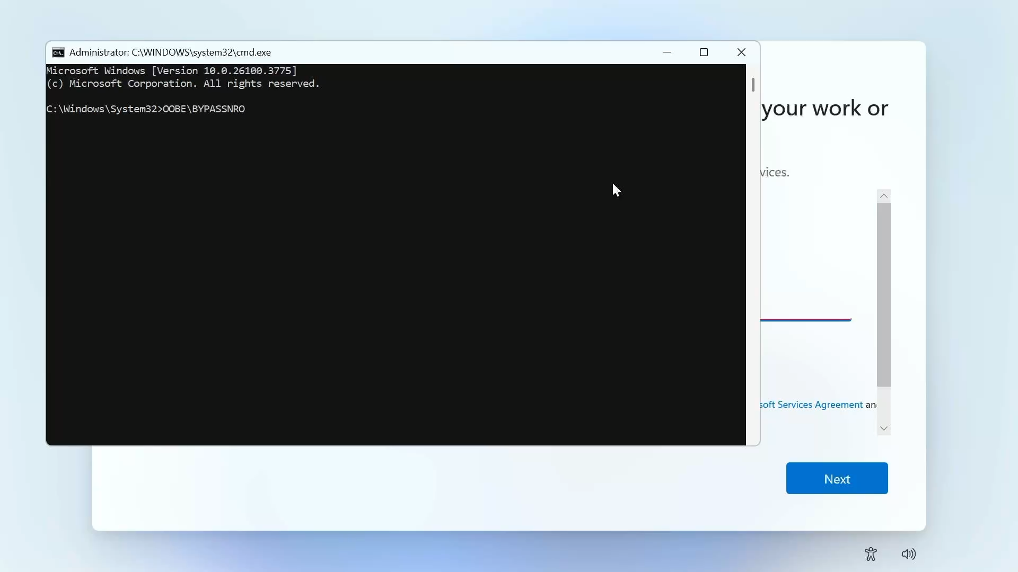Open the cmd.exe title bar system icon
This screenshot has height=572, width=1018.
point(58,52)
